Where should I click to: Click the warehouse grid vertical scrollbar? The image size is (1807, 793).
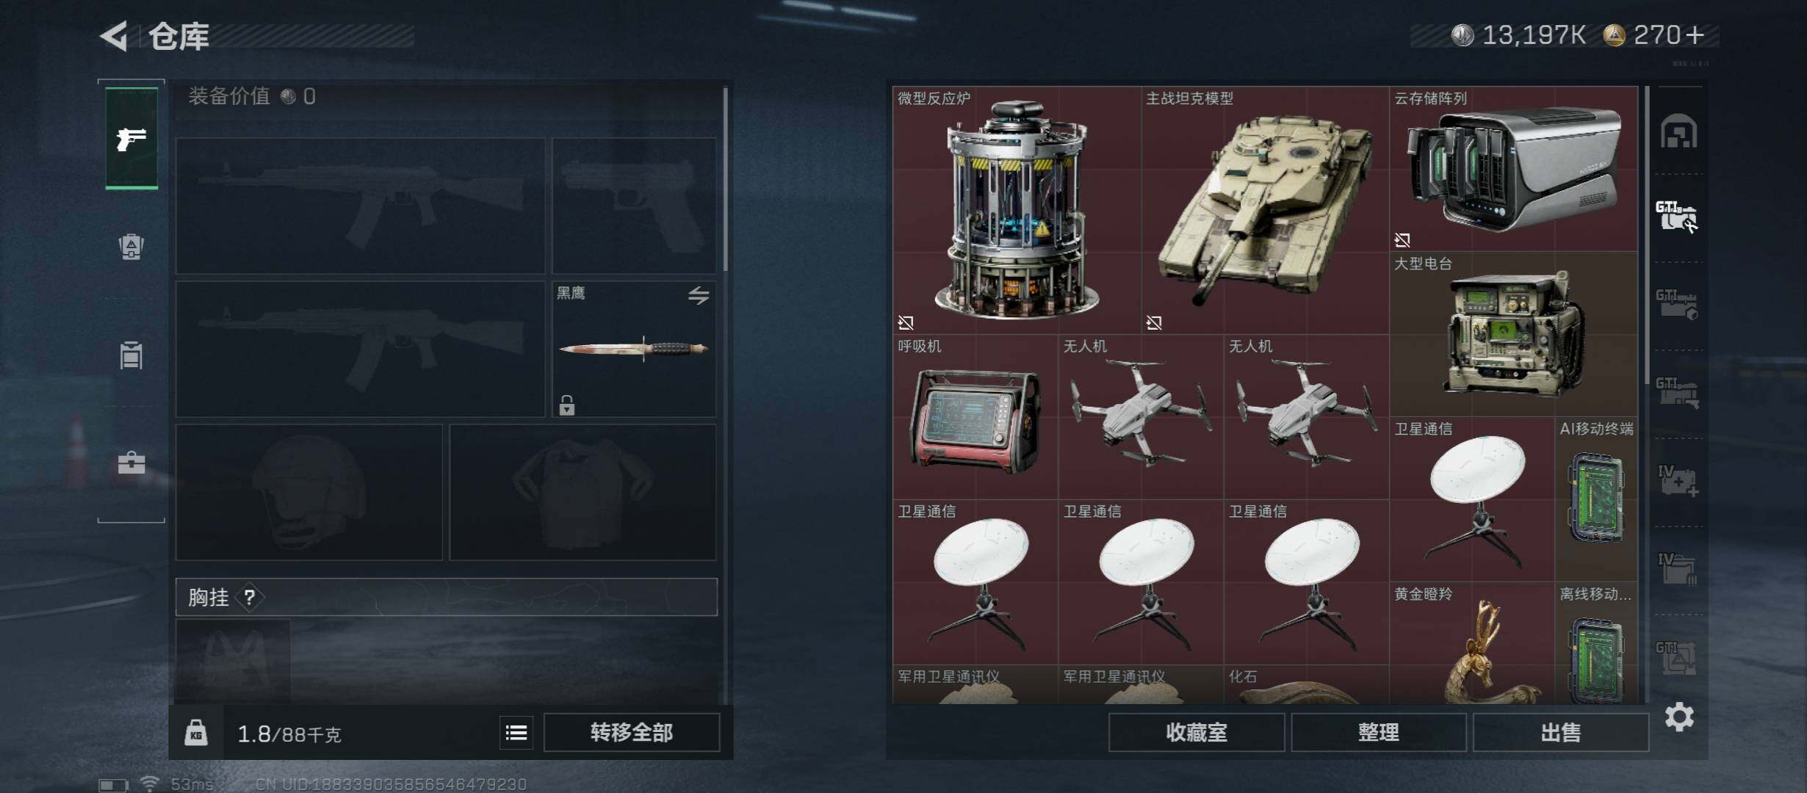tap(1648, 235)
